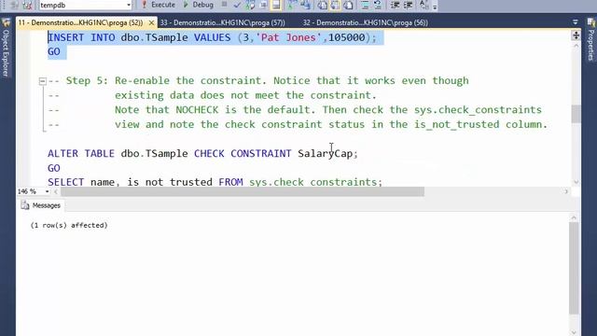Image resolution: width=597 pixels, height=336 pixels.
Task: Click the Cancel Executing Query stop icon
Action: click(x=224, y=5)
